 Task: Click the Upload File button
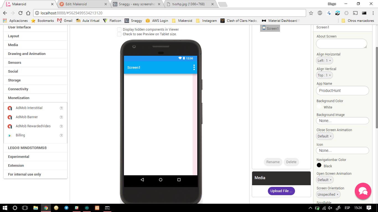(281, 191)
